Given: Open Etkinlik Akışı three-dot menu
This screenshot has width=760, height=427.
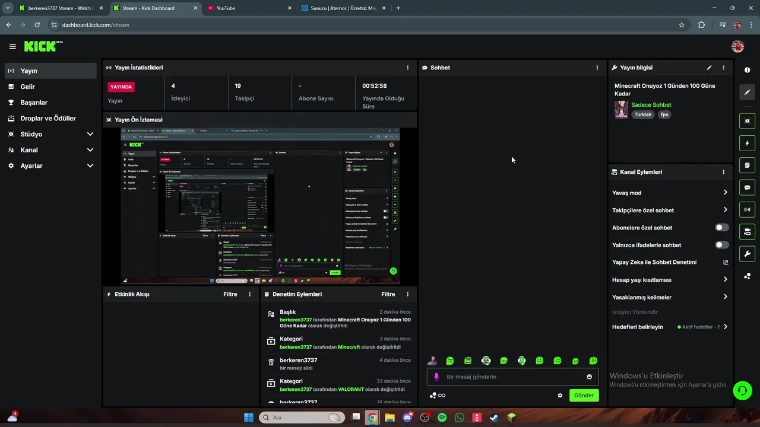Looking at the screenshot, I should coord(249,294).
